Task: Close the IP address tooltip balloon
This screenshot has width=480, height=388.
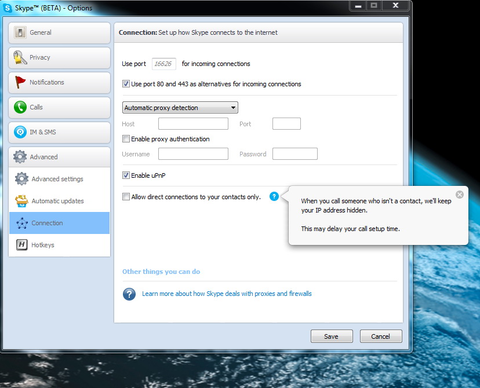Action: [460, 195]
